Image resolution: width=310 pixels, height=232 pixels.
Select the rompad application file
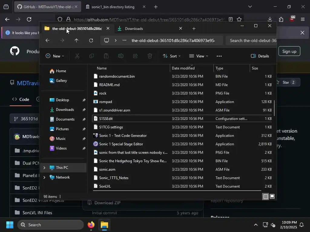[x=182, y=102]
